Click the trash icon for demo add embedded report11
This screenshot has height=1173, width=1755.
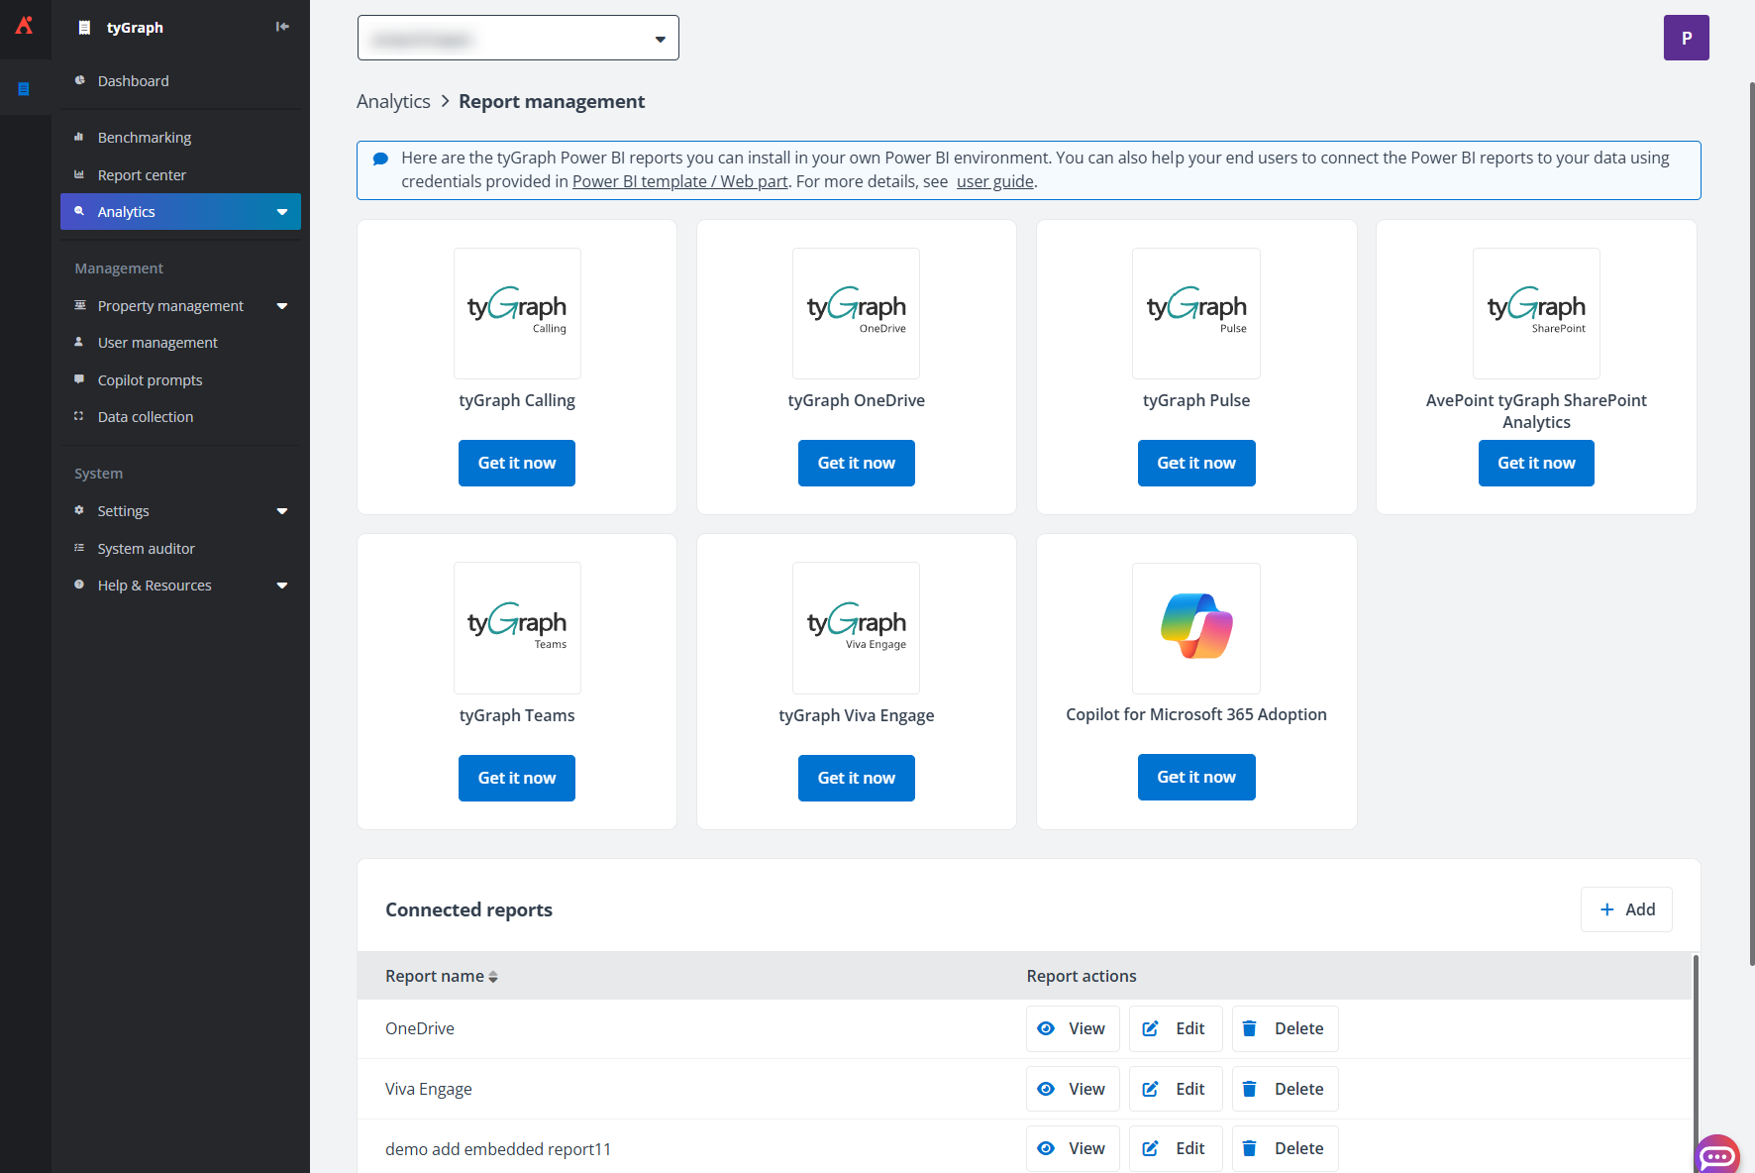[x=1249, y=1148]
